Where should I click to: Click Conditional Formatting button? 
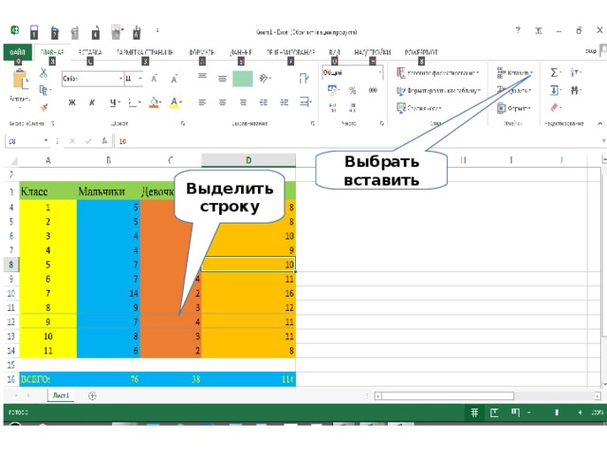click(x=436, y=73)
